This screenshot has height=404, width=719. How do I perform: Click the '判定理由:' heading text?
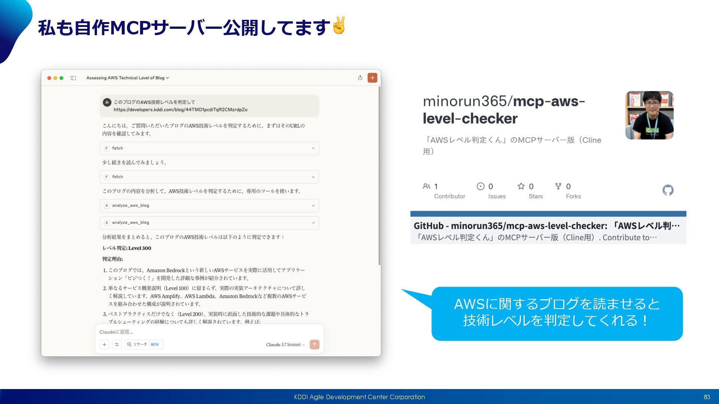pos(112,259)
